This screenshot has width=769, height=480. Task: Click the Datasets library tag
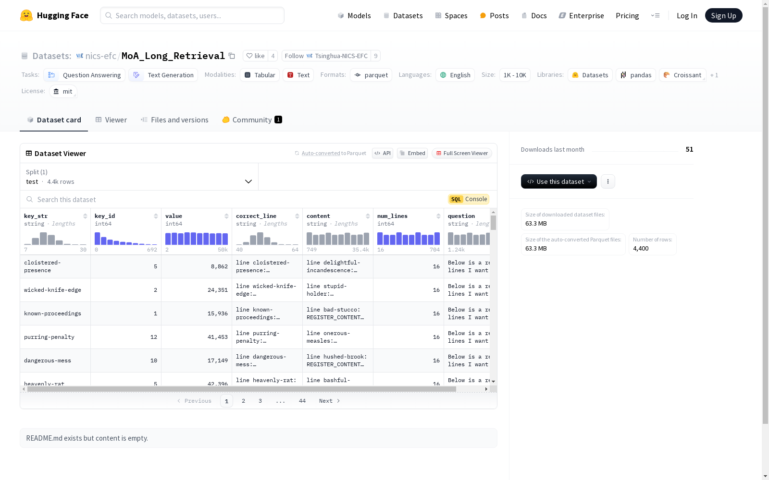590,75
